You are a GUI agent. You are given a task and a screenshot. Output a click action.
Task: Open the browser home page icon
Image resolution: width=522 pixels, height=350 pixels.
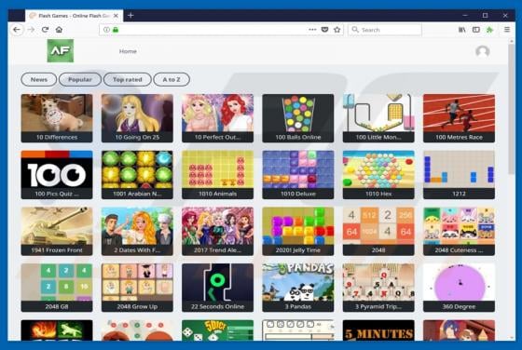tap(59, 30)
